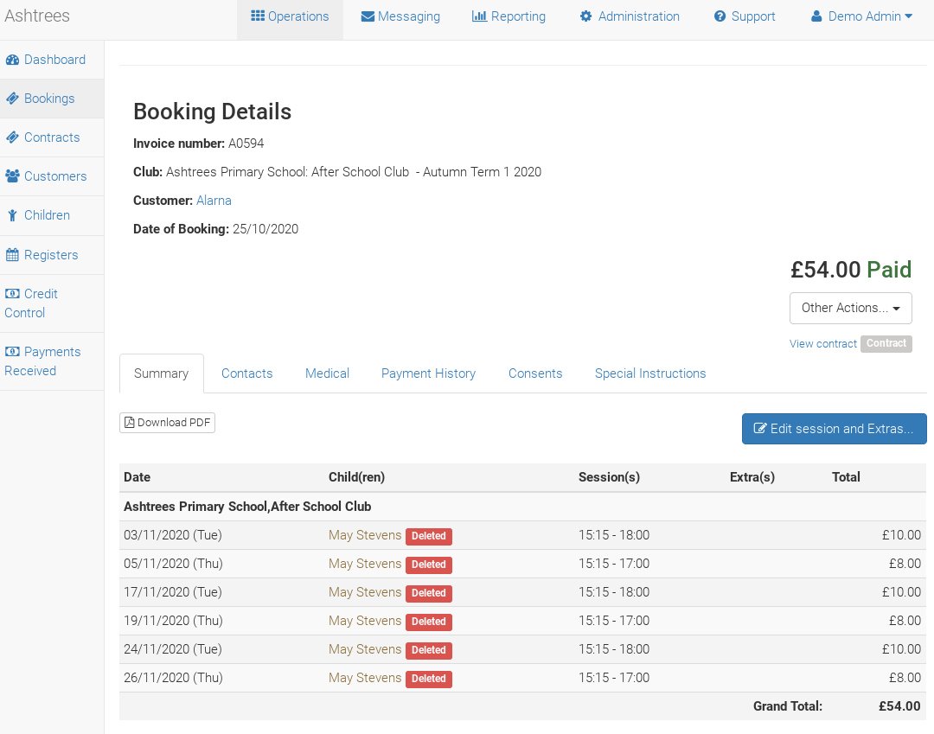Click the Date of Booking 25/10/2020 text
This screenshot has width=934, height=734.
click(215, 229)
